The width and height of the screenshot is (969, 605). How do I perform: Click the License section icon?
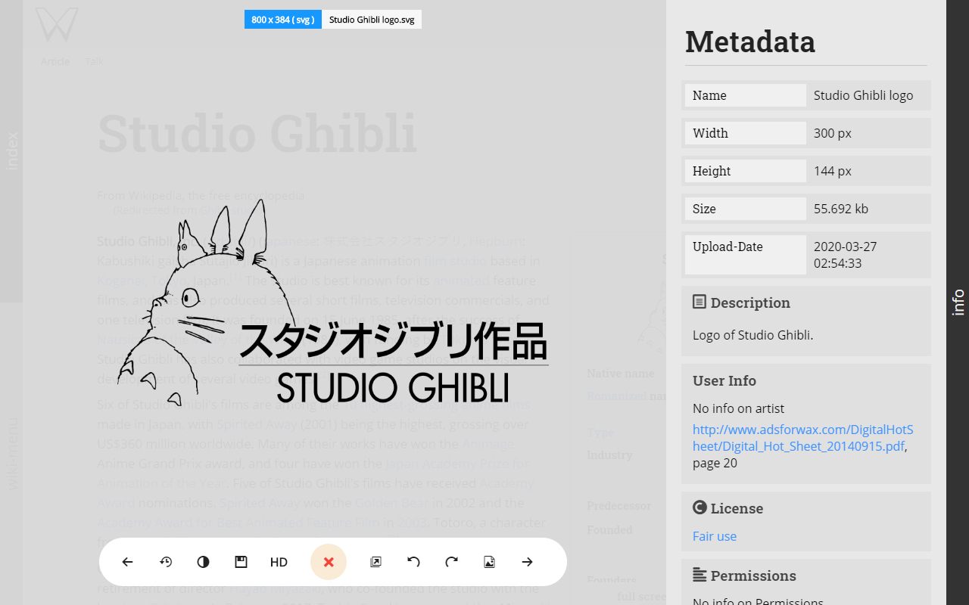699,507
